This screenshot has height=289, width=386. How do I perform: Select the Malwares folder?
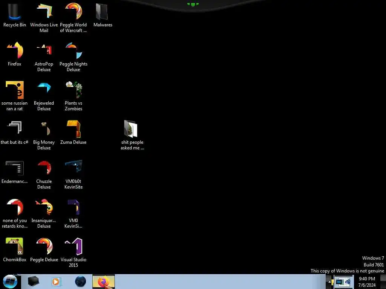pyautogui.click(x=103, y=15)
